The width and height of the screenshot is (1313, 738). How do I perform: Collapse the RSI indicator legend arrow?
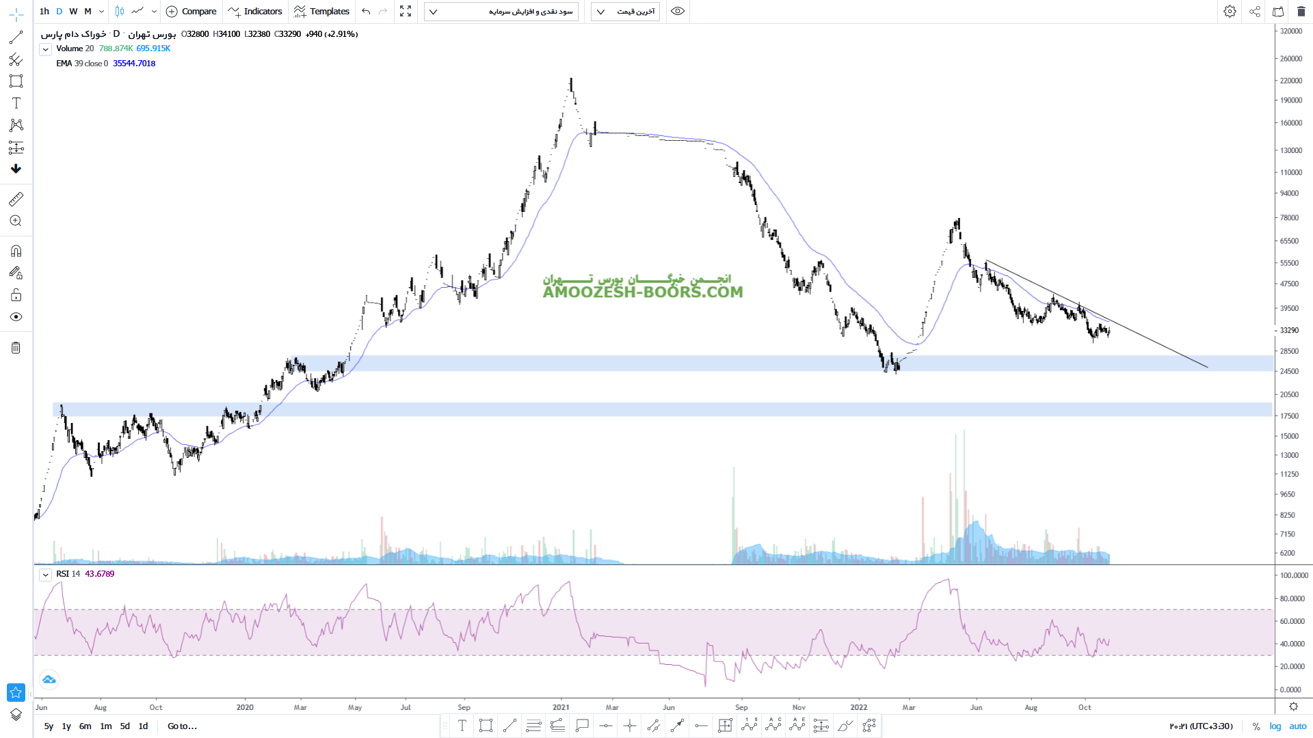(45, 575)
